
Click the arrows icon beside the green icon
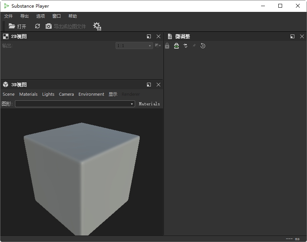click(x=185, y=46)
